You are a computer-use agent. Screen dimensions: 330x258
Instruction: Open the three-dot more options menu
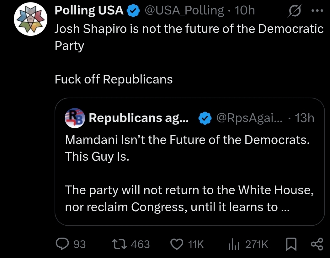pos(318,11)
